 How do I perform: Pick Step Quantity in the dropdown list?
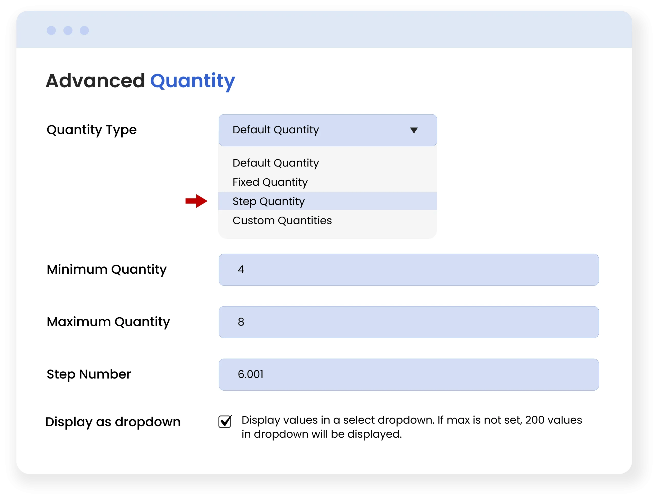coord(269,201)
